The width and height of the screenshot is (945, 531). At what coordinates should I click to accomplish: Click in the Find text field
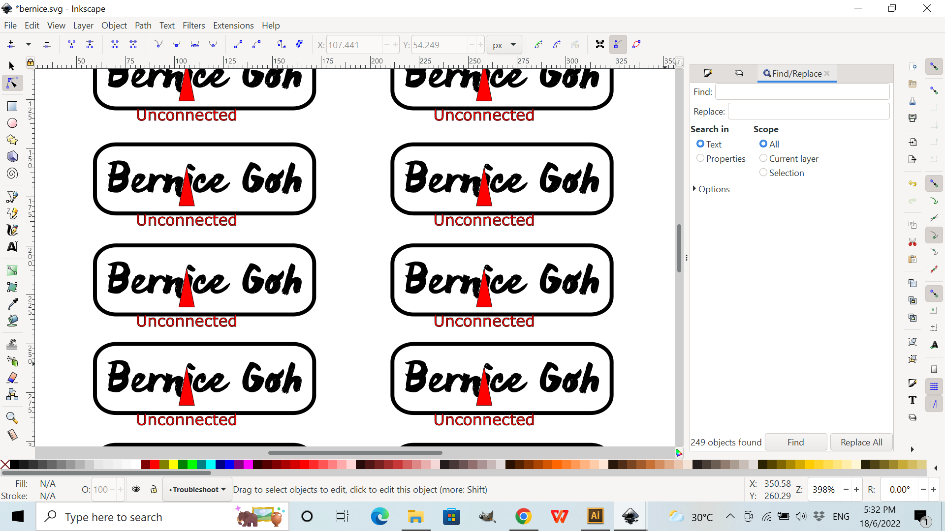click(x=802, y=92)
